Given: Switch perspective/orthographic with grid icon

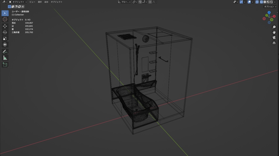Looking at the screenshot, I should pos(274,43).
